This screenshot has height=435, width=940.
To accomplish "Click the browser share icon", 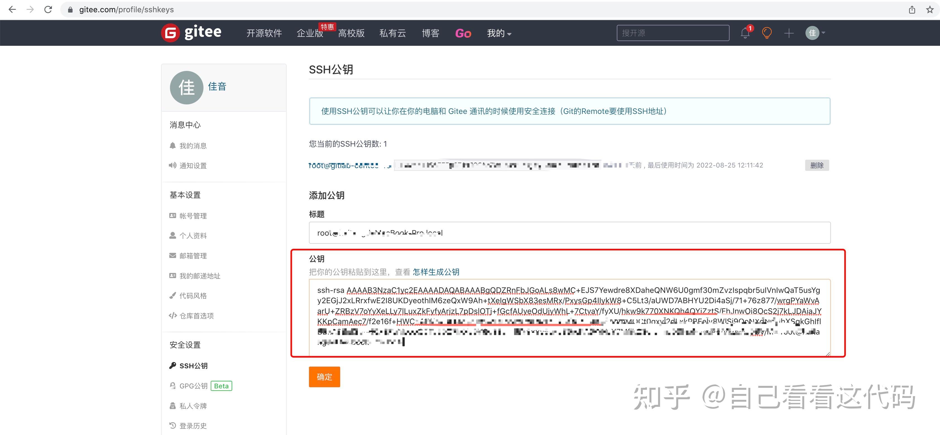I will (x=912, y=9).
